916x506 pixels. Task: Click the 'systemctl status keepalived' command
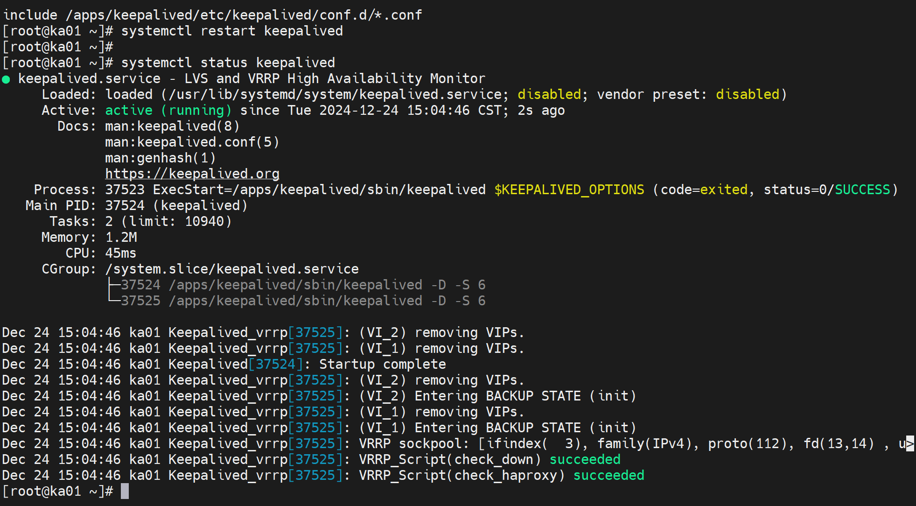pos(228,63)
